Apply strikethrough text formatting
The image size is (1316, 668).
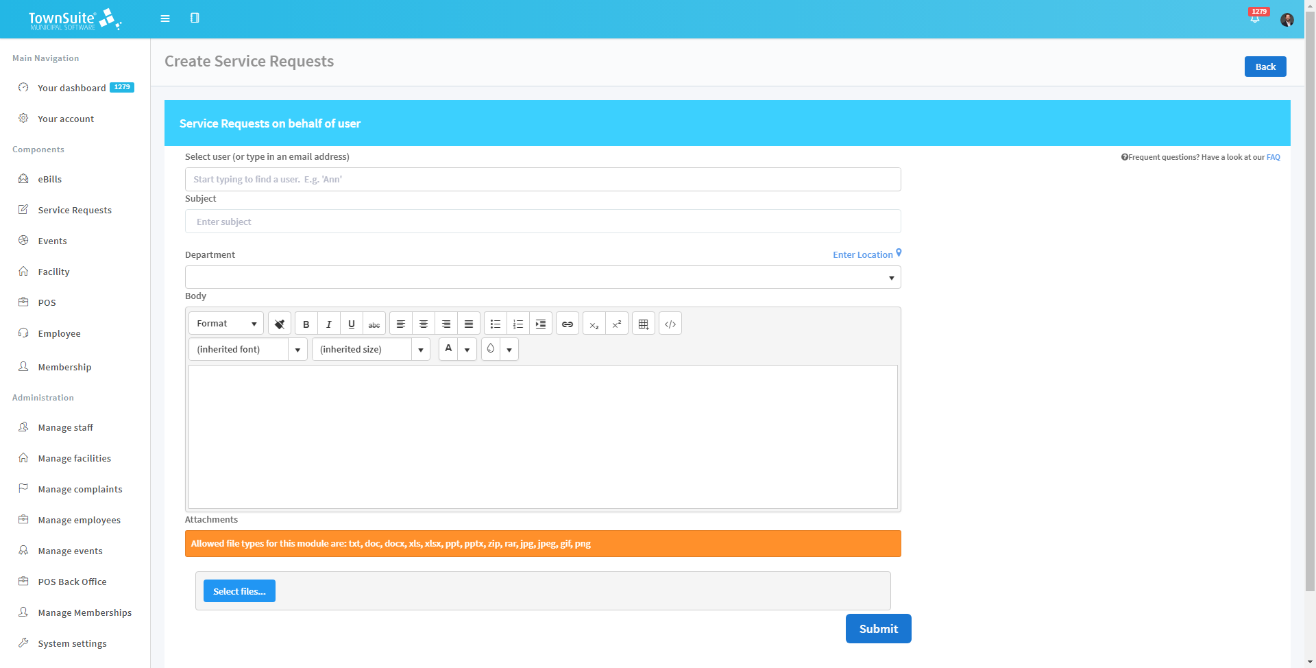[x=374, y=323]
